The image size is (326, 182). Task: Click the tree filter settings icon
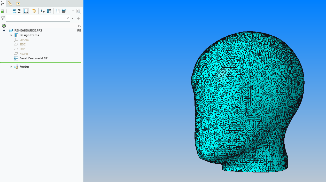click(x=43, y=11)
